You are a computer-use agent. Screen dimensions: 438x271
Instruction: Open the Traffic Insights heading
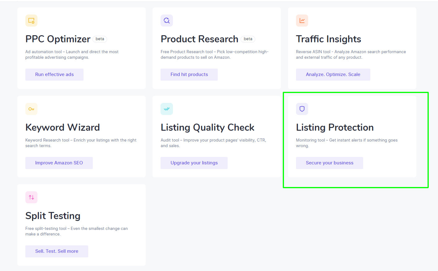[x=328, y=39]
